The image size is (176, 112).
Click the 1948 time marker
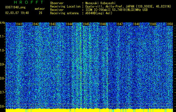(136, 24)
